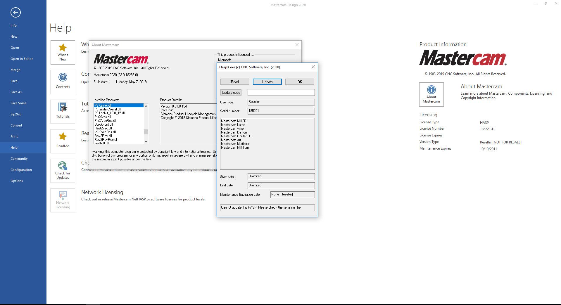Viewport: 561px width, 305px height.
Task: Click the back arrow icon
Action: click(15, 12)
